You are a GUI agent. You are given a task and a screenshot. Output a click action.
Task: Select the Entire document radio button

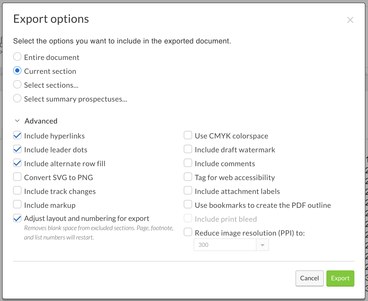pos(17,57)
